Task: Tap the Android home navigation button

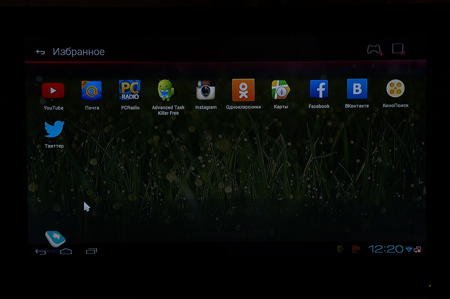Action: point(66,251)
